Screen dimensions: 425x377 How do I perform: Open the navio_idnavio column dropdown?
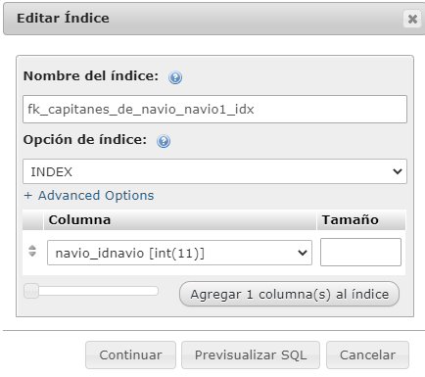179,253
